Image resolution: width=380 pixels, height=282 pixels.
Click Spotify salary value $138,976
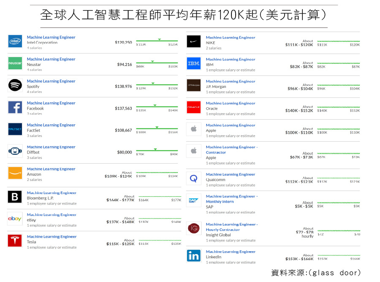tap(123, 86)
